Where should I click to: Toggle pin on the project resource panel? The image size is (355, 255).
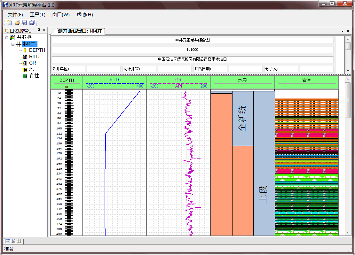[39, 30]
